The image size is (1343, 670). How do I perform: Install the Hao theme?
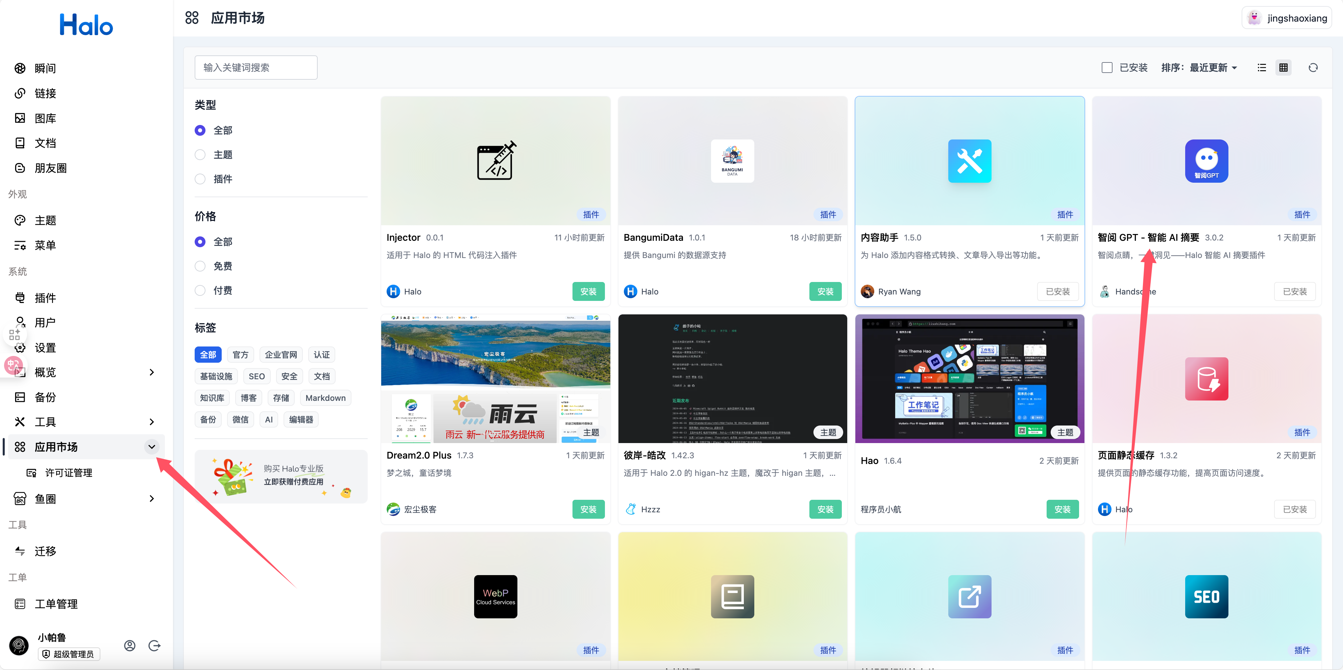pos(1063,510)
